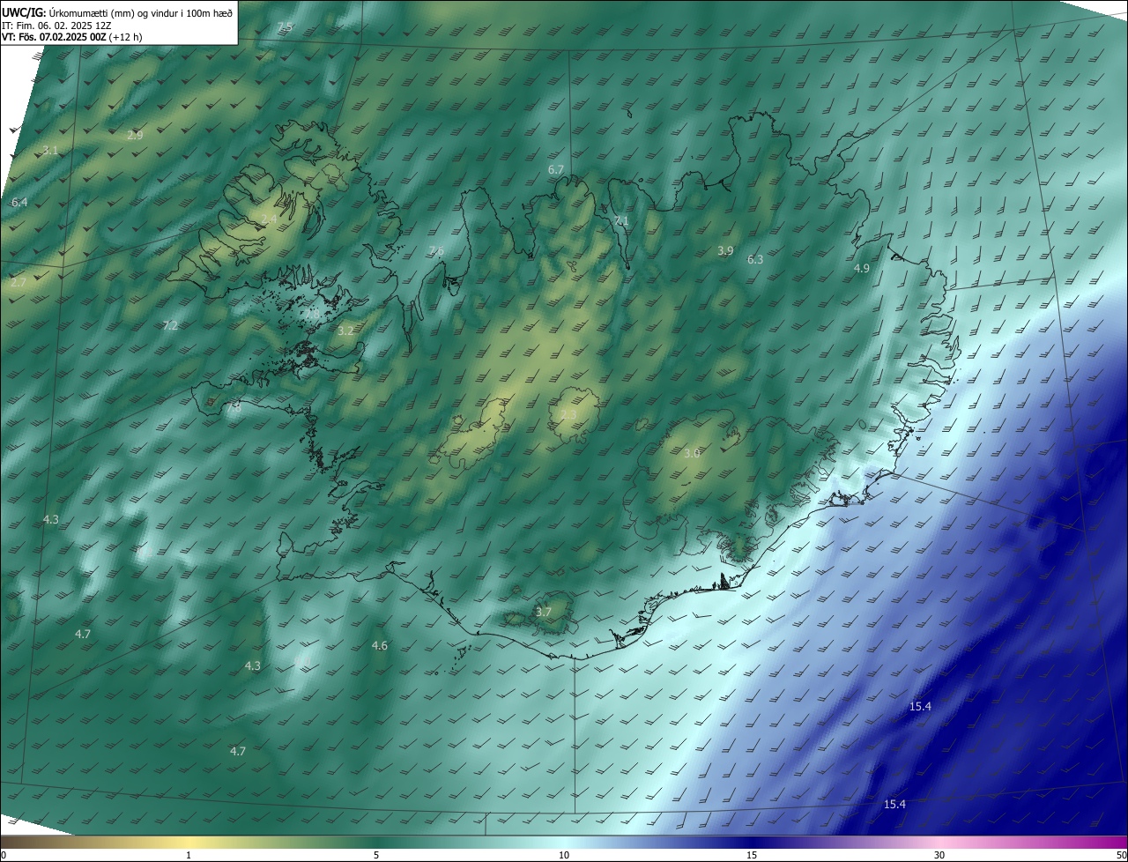This screenshot has width=1128, height=862.
Task: Click the color scale tick labeled 15
Action: click(x=752, y=856)
